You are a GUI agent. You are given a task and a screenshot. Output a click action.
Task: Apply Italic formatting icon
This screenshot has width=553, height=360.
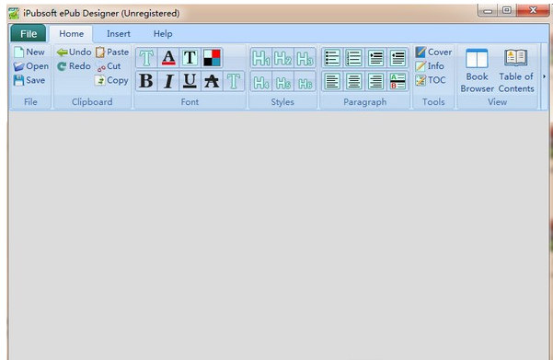(168, 81)
